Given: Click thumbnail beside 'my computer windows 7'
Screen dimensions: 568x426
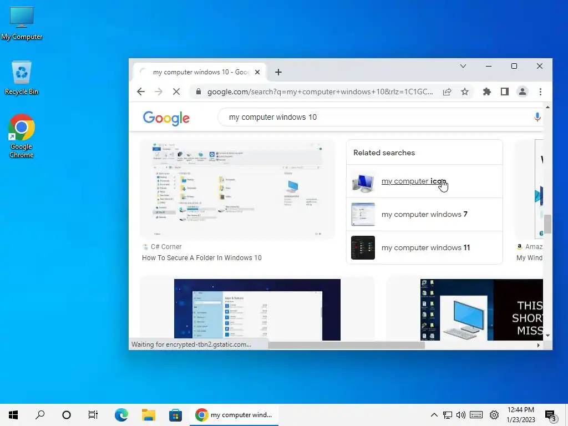Looking at the screenshot, I should tap(363, 215).
